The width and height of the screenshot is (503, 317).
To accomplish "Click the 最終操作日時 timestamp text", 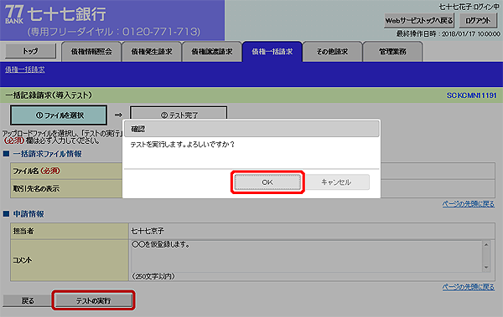I will coord(448,34).
